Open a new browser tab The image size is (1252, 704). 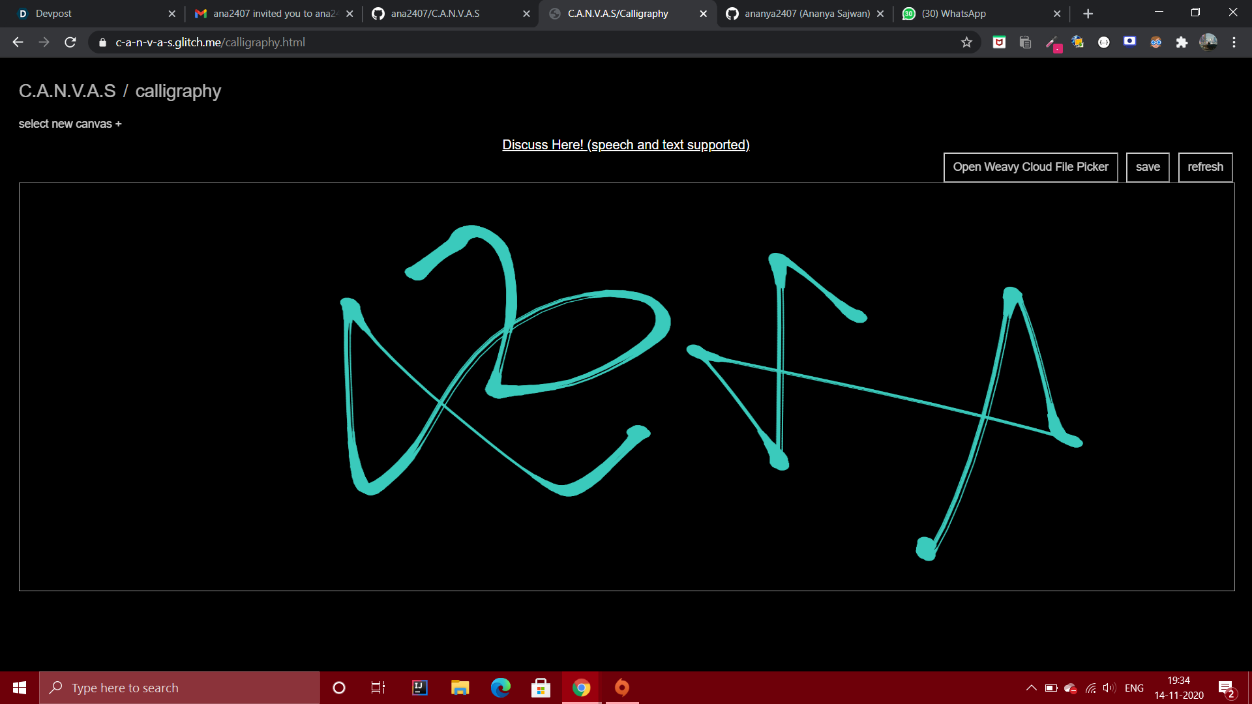(x=1088, y=14)
